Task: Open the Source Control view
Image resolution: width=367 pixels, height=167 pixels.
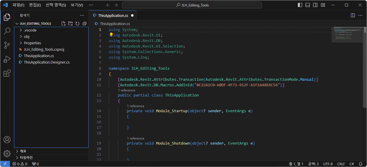Action: tap(7, 45)
